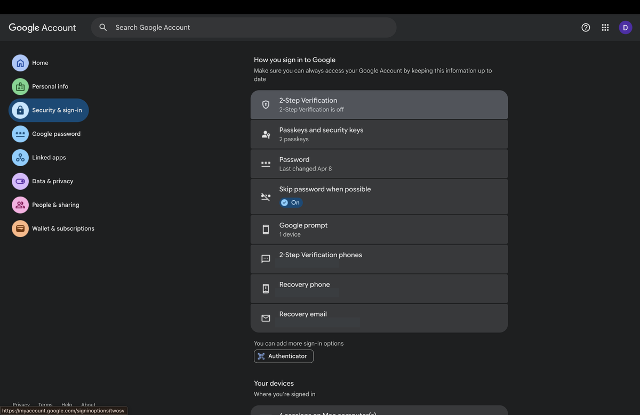Click the help question mark icon
This screenshot has width=640, height=415.
586,28
